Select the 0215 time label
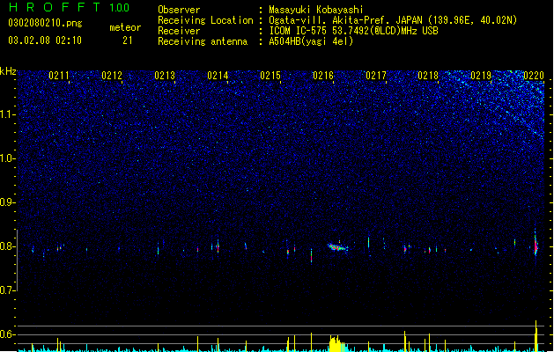Image resolution: width=554 pixels, height=352 pixels. pos(270,76)
